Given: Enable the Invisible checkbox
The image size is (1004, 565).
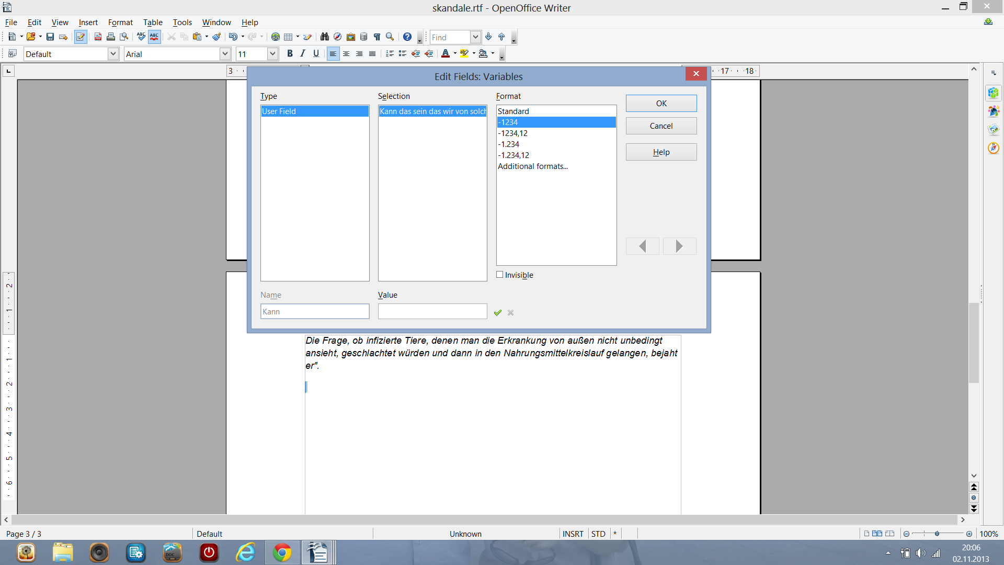Looking at the screenshot, I should [500, 274].
